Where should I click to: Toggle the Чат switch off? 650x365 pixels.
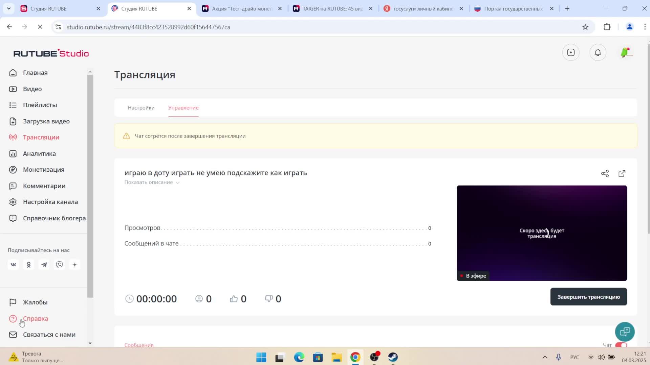click(621, 345)
